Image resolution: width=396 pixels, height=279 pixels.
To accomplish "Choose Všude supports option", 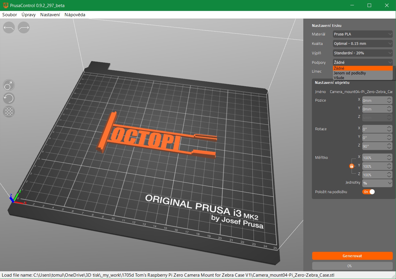I will 363,78.
